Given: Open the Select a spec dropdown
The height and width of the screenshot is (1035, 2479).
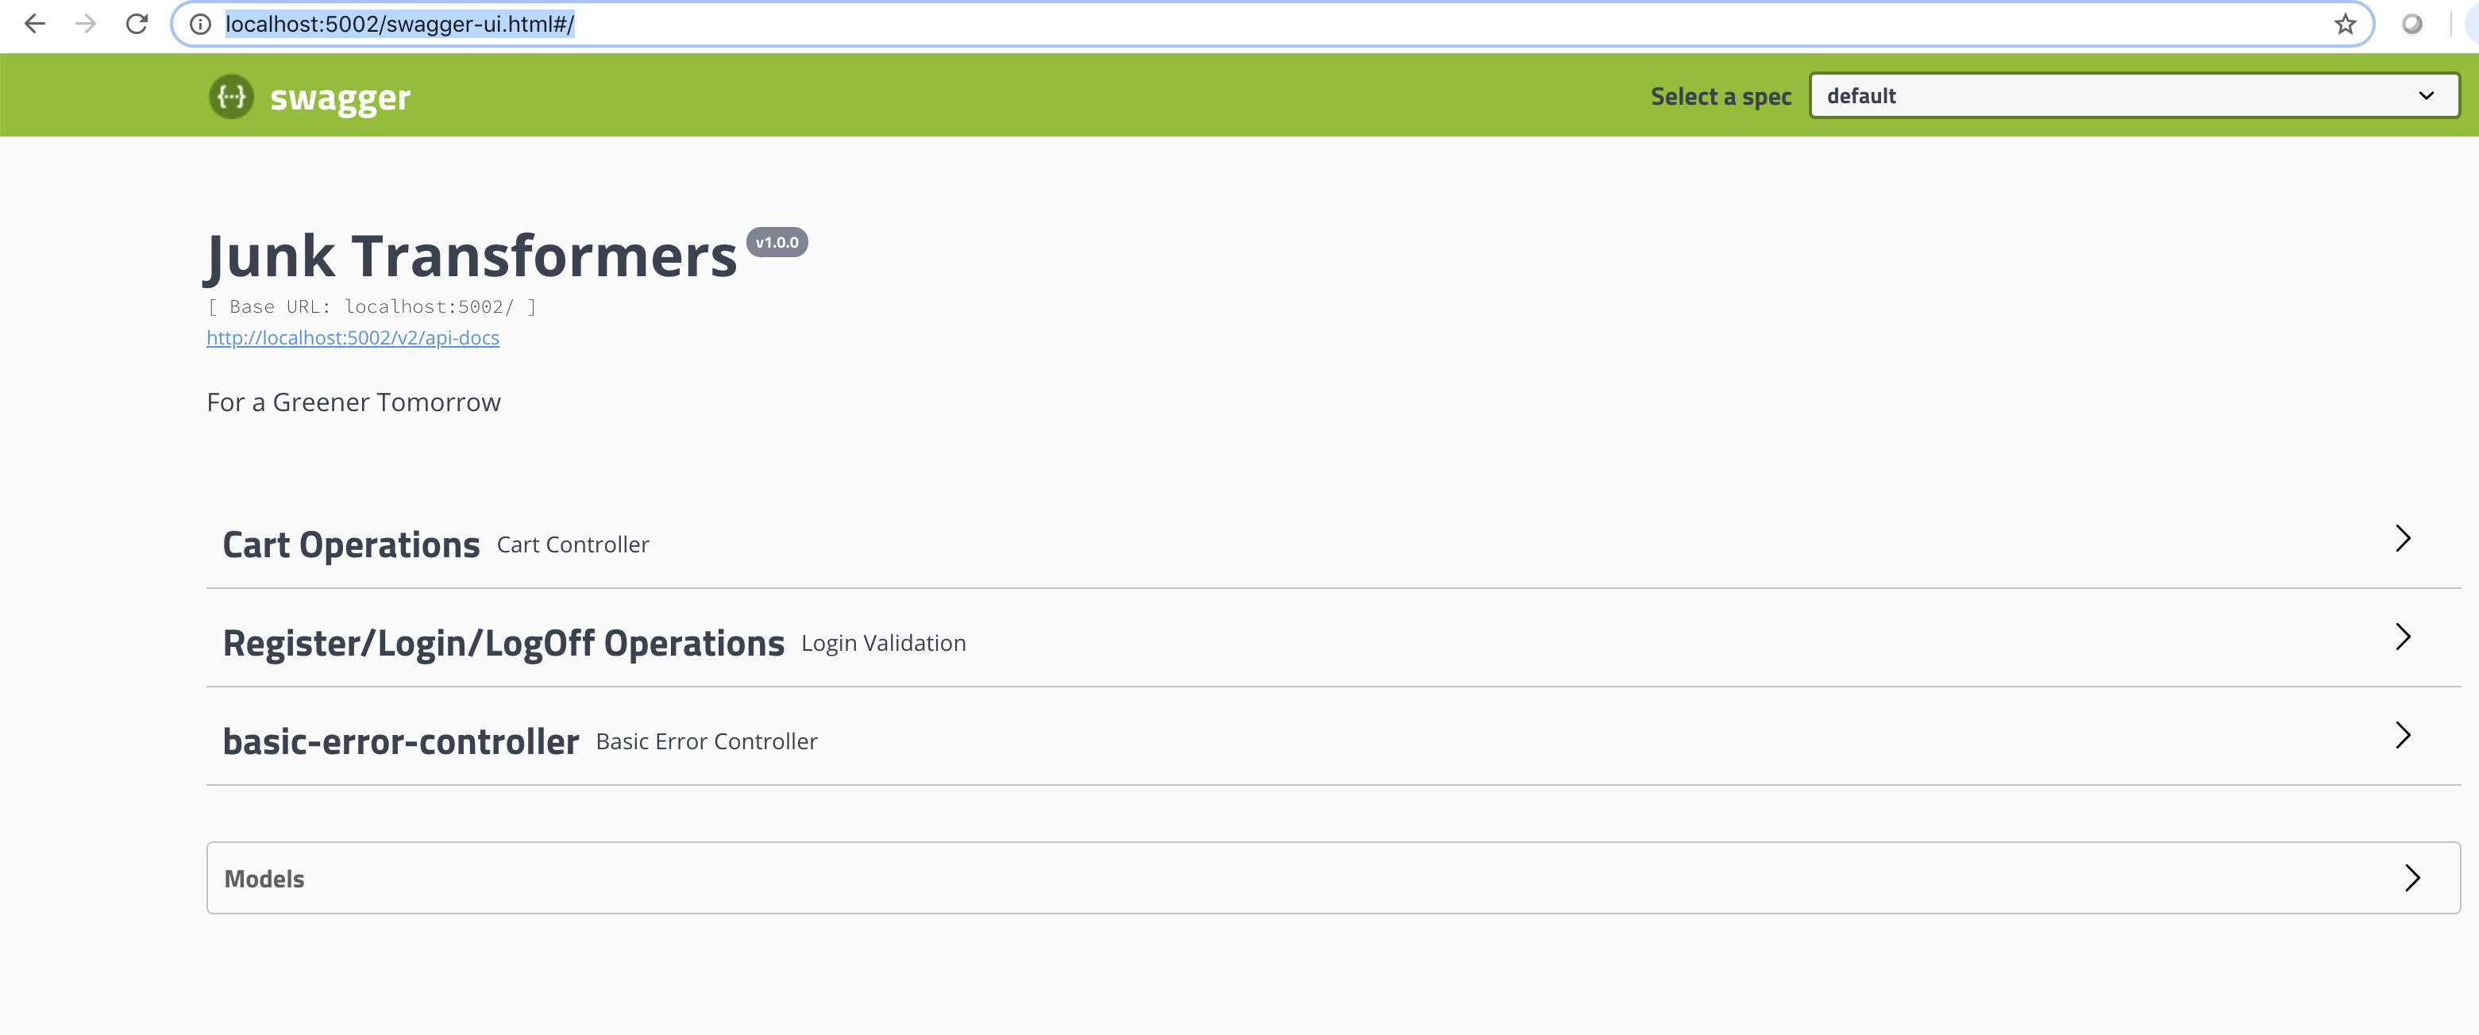Looking at the screenshot, I should pos(2134,96).
